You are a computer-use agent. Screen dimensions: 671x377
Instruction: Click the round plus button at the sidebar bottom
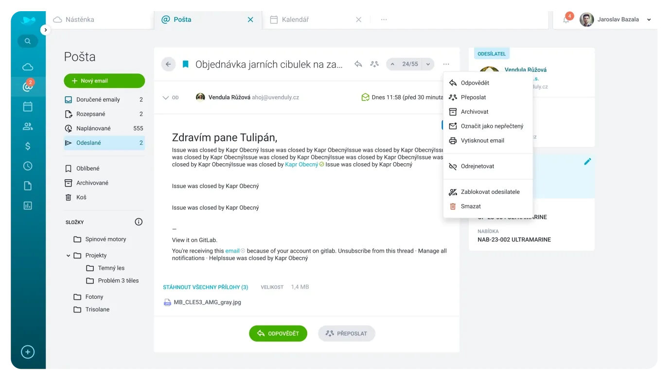click(28, 352)
